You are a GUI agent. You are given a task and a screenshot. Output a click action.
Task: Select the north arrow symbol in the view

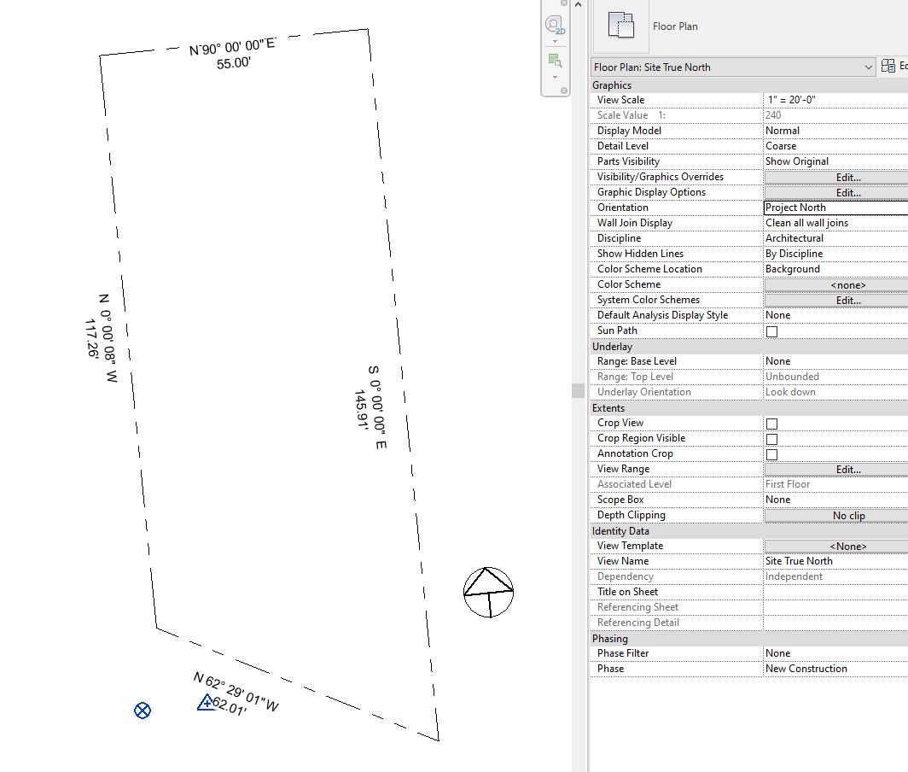pyautogui.click(x=488, y=592)
